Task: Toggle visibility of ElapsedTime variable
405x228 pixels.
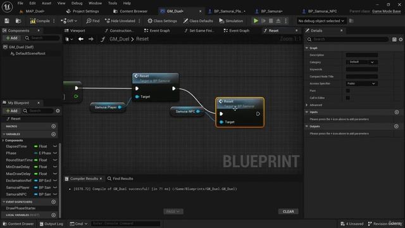Action: point(55,146)
